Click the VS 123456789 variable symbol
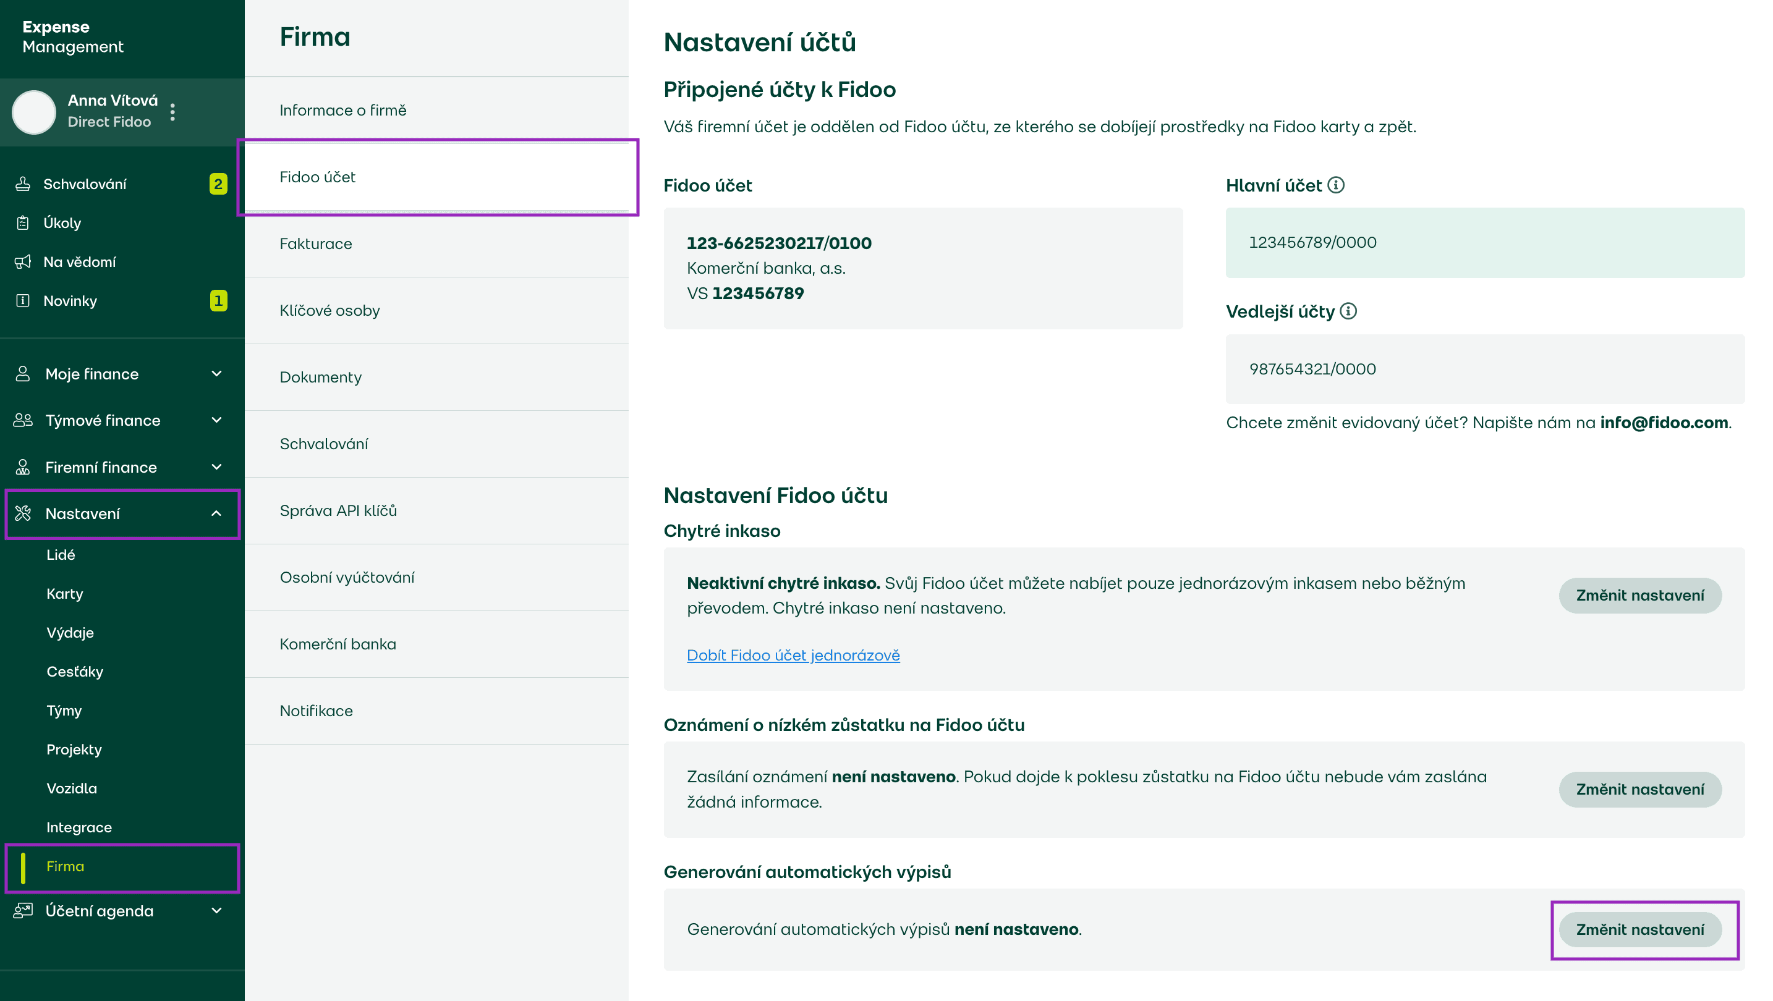 pyautogui.click(x=746, y=293)
